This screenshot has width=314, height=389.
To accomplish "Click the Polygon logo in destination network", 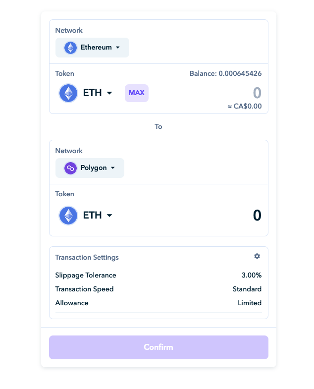I will 70,168.
